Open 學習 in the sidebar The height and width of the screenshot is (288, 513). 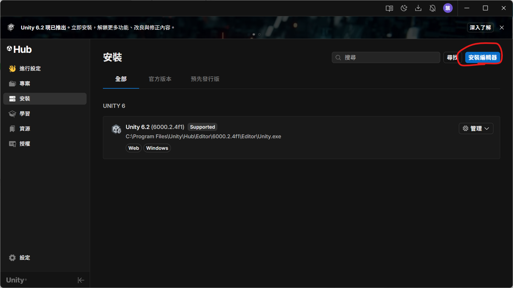tap(45, 114)
